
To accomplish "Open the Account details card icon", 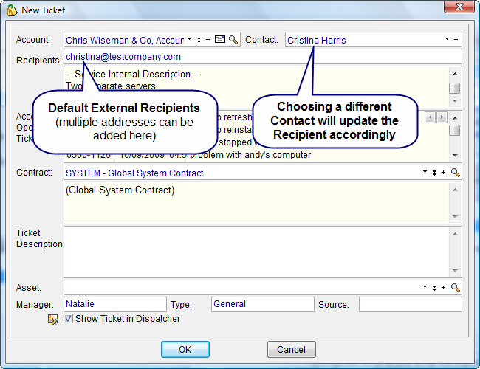I will tap(220, 40).
